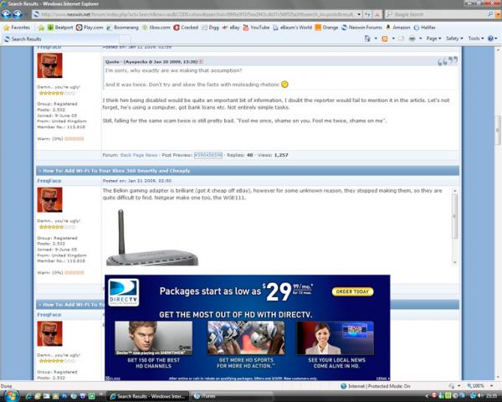Click the Dexter HD channels ad image
502x402 pixels.
click(x=154, y=338)
